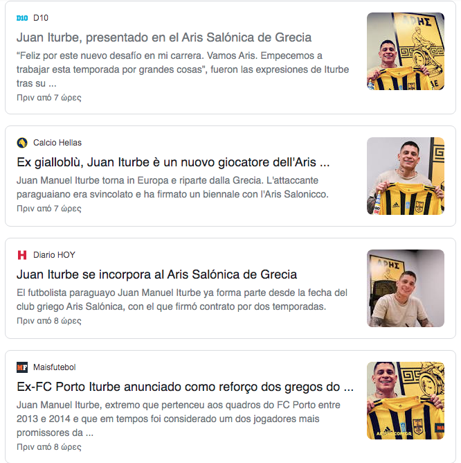Click the D10 snippet starting 'Feliz por este nuevo desafío'

(x=183, y=69)
